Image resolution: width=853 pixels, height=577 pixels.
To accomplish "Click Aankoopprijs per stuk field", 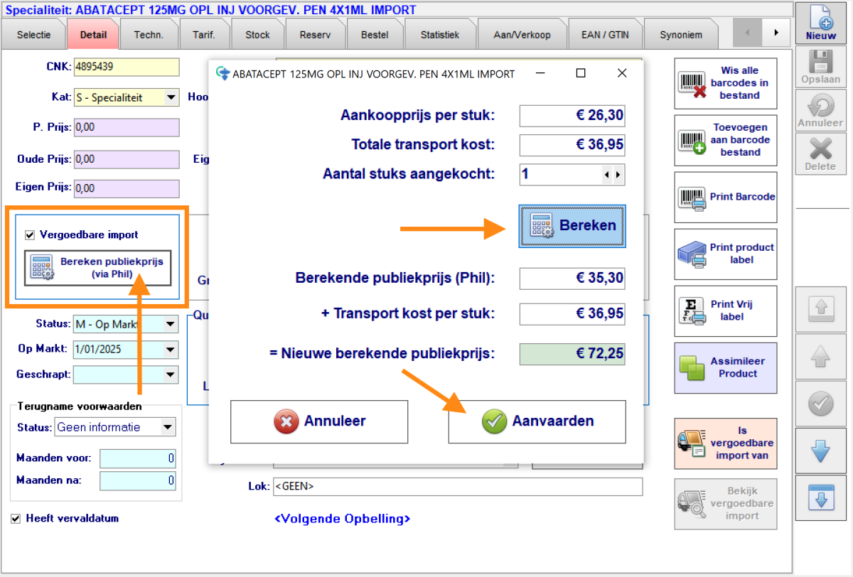I will 572,116.
